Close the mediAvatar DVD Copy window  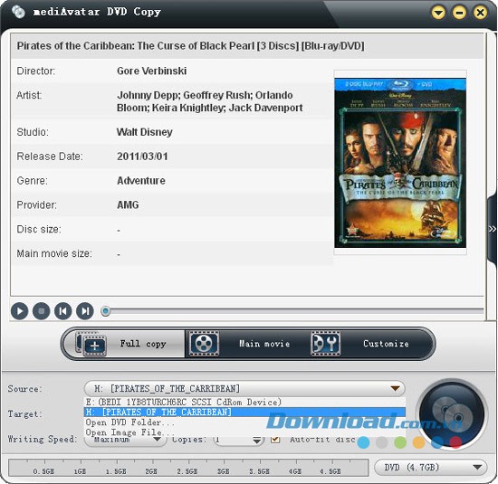480,13
